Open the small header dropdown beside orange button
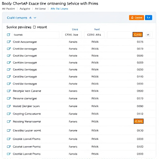This screenshot has height=159, width=159. click(x=148, y=35)
